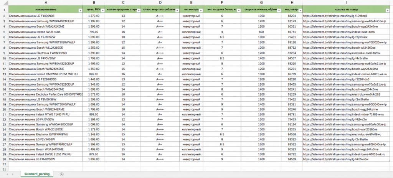393x178 pixels.
Task: Select the ссылка на товар header cell
Action: pos(347,9)
